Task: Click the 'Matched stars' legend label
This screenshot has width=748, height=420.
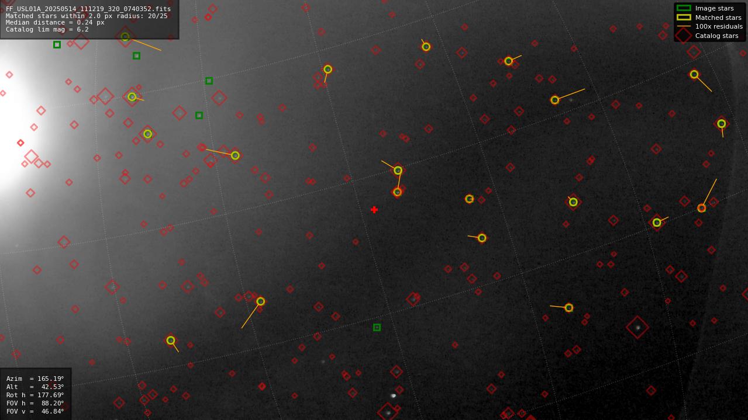Action: tap(718, 18)
